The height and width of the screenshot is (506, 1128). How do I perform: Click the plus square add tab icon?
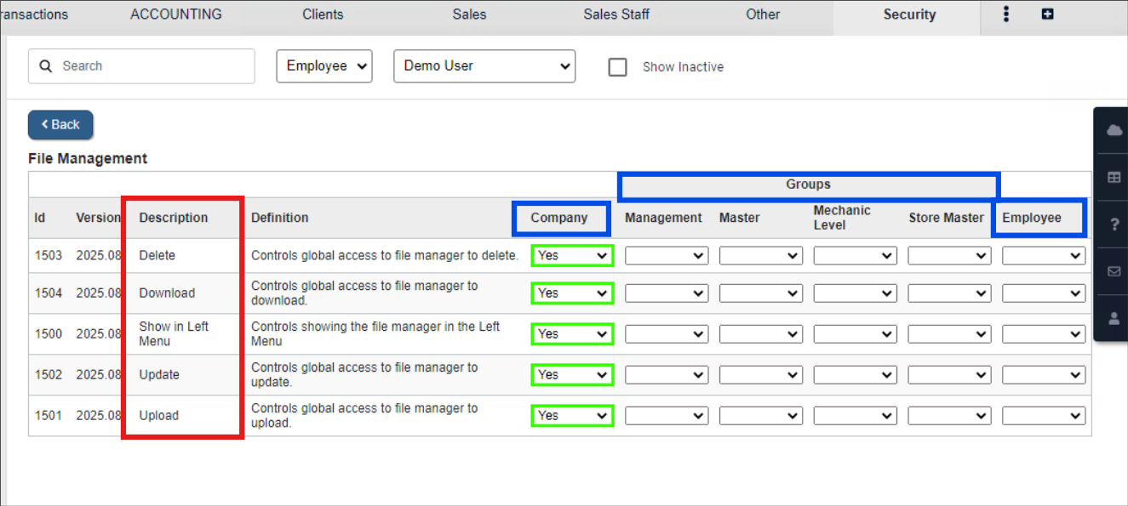1048,14
